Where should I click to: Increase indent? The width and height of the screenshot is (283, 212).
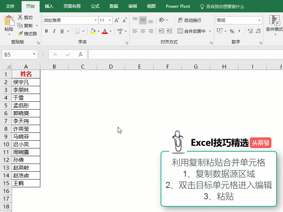pyautogui.click(x=169, y=31)
